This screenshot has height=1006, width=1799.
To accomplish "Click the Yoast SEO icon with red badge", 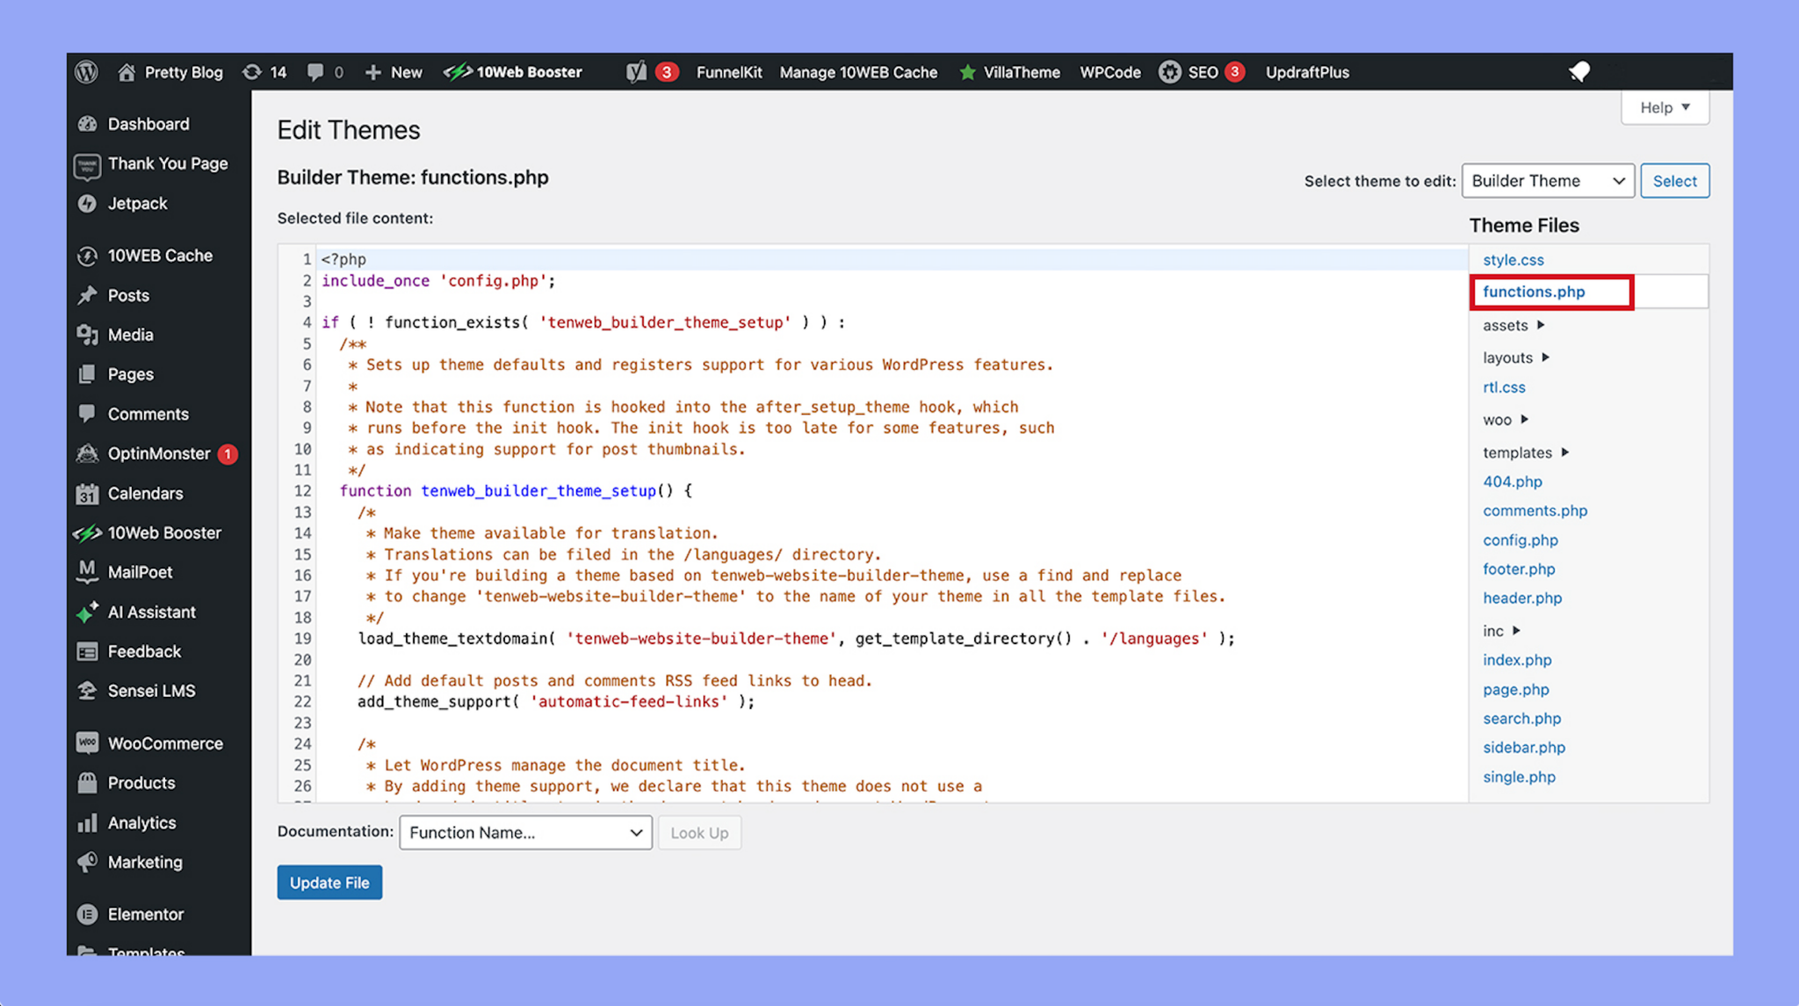I will point(636,72).
